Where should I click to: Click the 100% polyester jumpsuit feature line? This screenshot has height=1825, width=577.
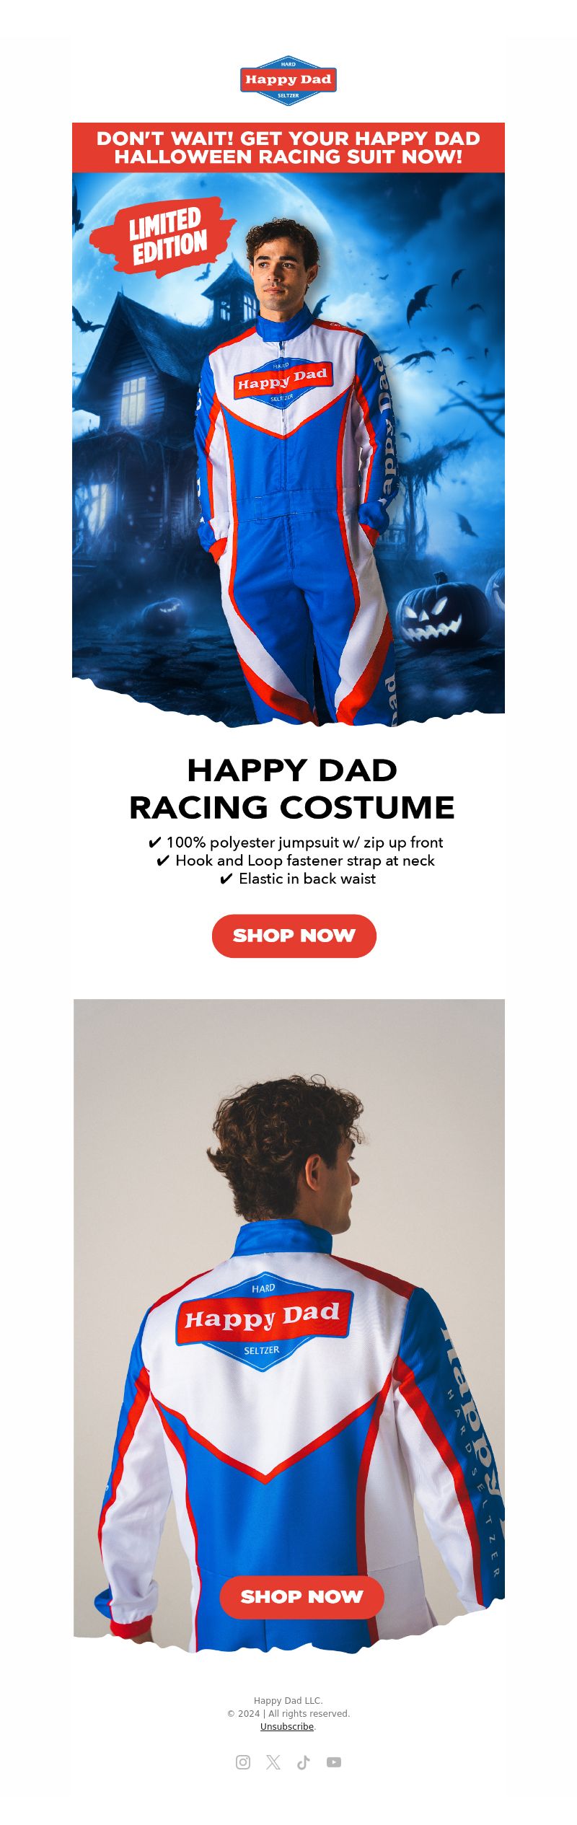click(x=296, y=842)
